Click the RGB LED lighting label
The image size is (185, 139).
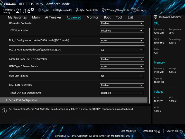[x=19, y=76]
